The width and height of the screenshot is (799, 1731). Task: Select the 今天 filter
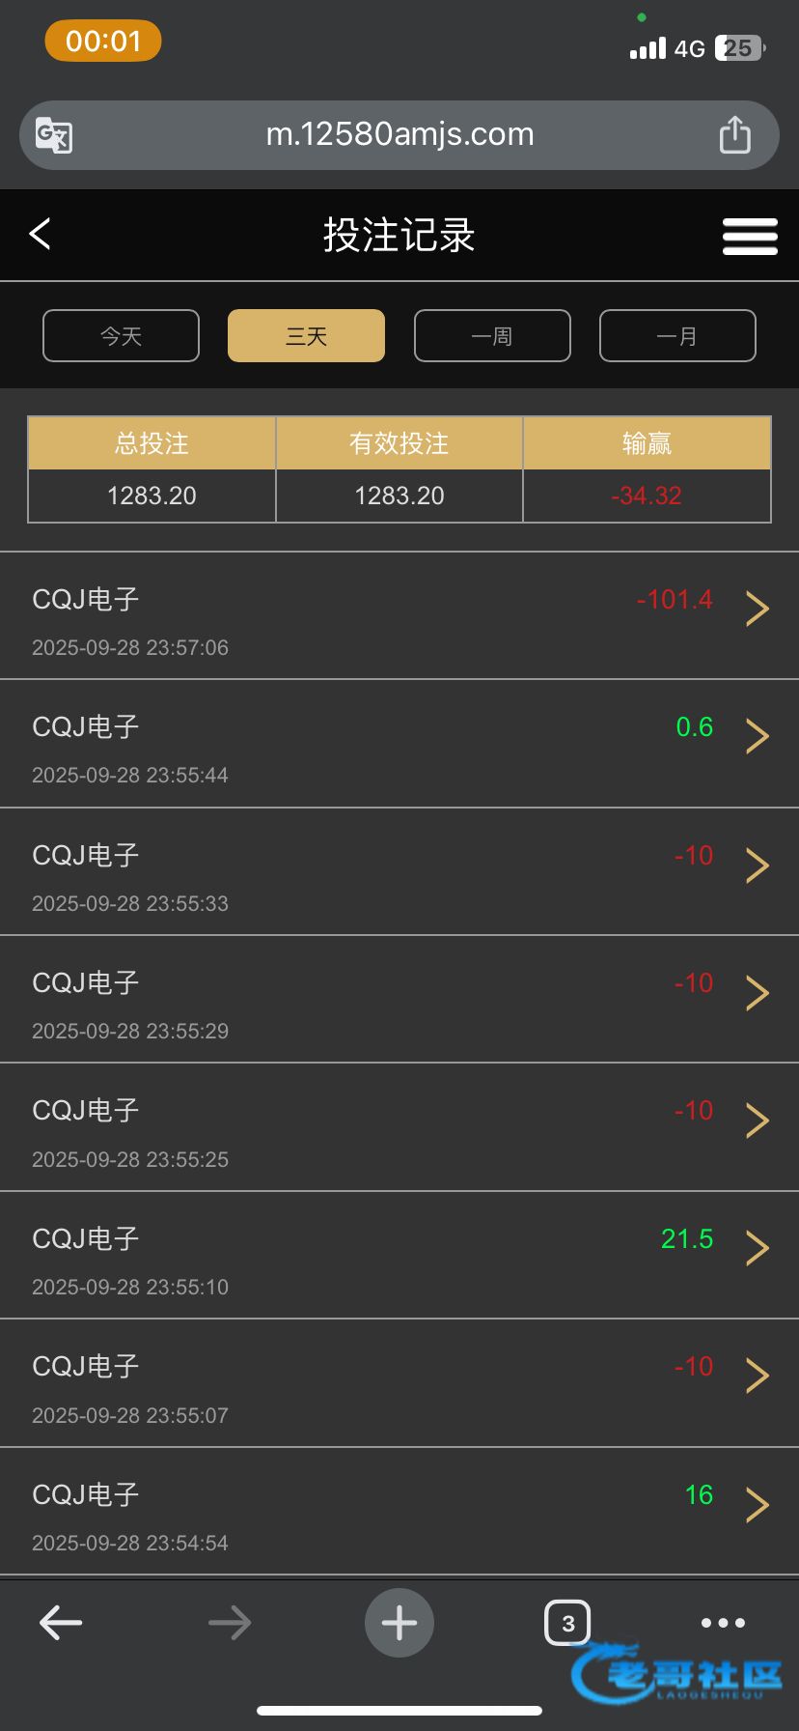(x=121, y=336)
